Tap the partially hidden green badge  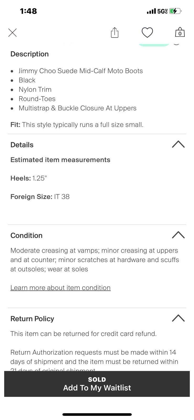pos(154,44)
